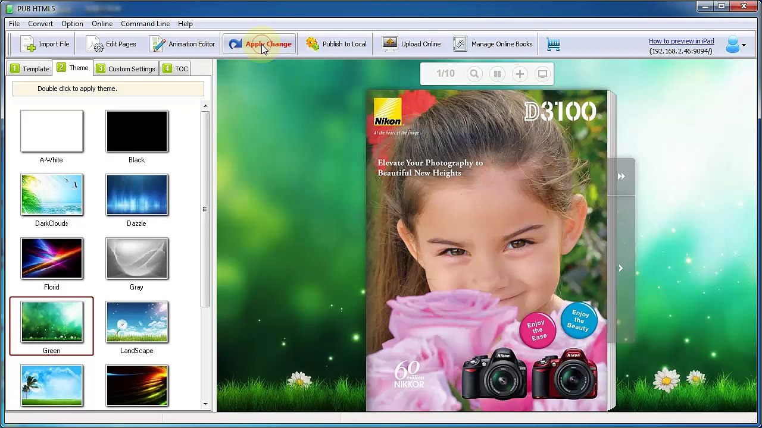The height and width of the screenshot is (428, 762).
Task: Click the zoom magnifier icon in preview bar
Action: click(x=474, y=74)
